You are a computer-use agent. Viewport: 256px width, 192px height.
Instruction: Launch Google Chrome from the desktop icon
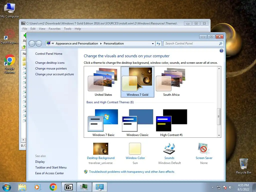[x=10, y=64]
